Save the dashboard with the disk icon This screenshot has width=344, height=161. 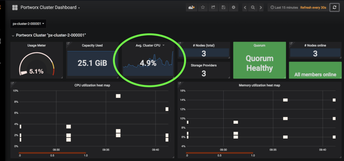pos(223,7)
